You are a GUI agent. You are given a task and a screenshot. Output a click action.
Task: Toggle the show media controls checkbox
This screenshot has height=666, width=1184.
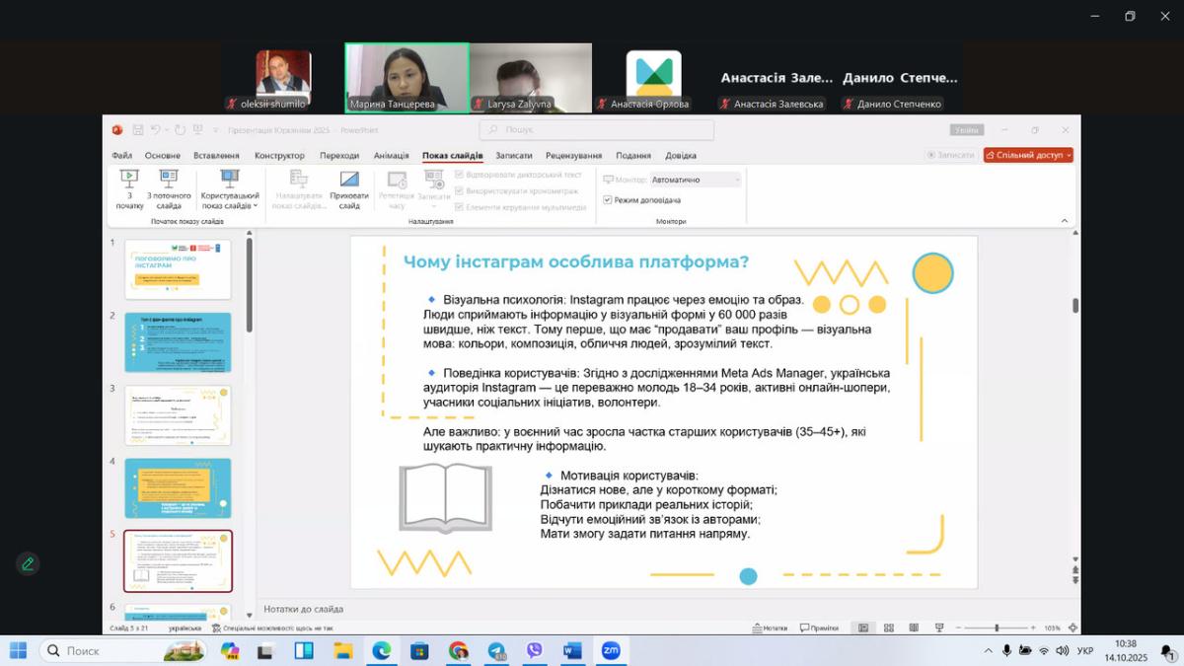pyautogui.click(x=459, y=206)
